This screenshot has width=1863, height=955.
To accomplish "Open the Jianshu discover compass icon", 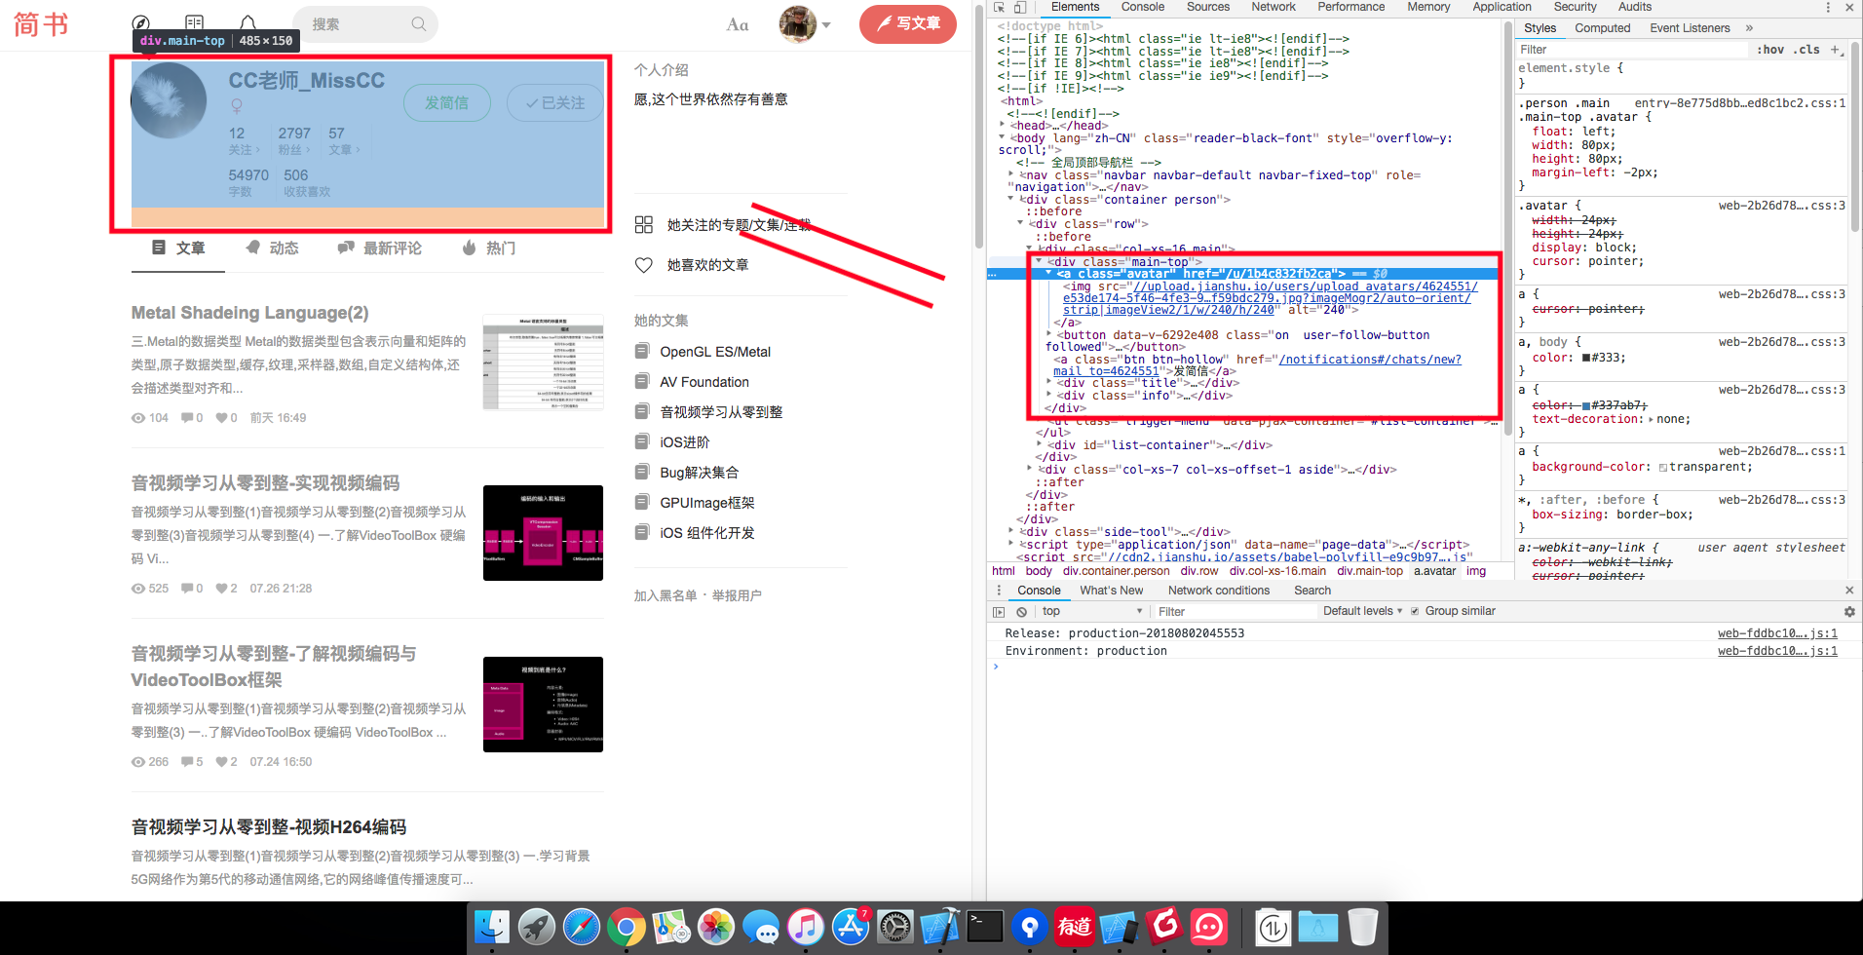I will pyautogui.click(x=141, y=23).
